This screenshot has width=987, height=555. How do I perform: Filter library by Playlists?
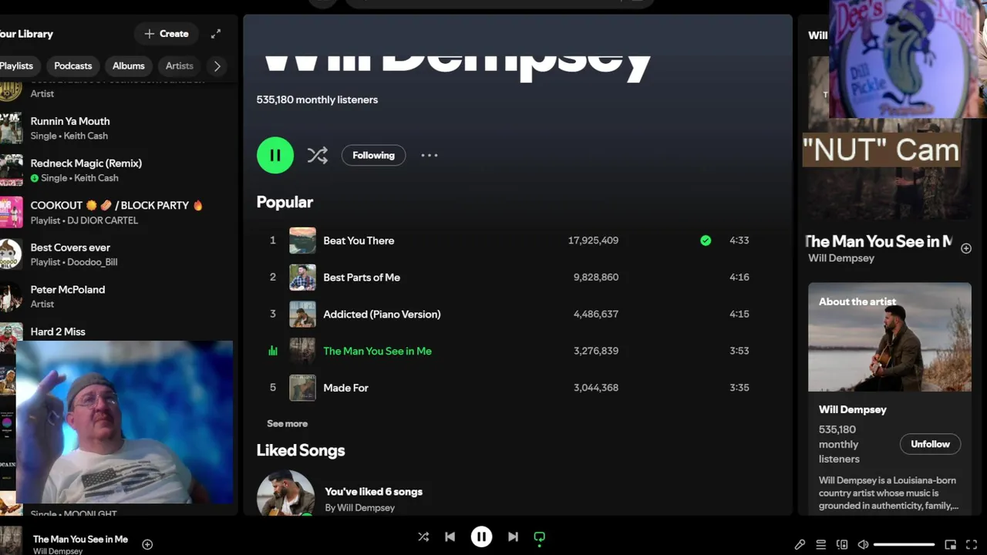pyautogui.click(x=16, y=66)
